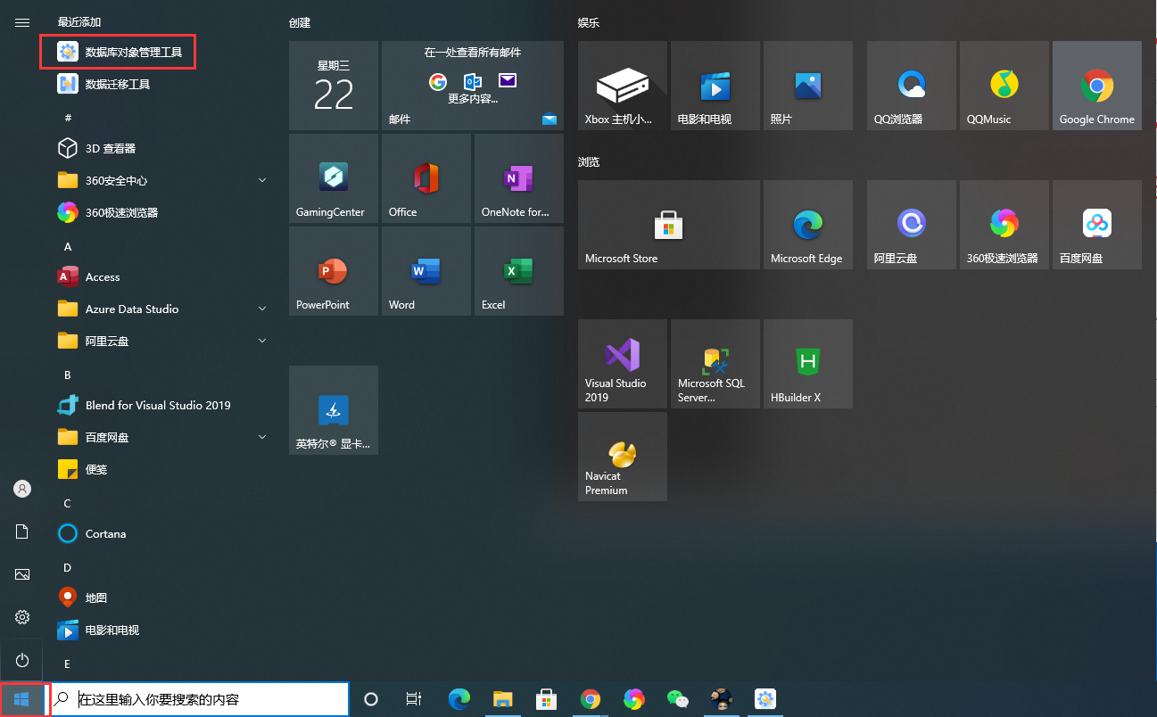The width and height of the screenshot is (1157, 717).
Task: Jump to letter A section header
Action: pyautogui.click(x=68, y=246)
